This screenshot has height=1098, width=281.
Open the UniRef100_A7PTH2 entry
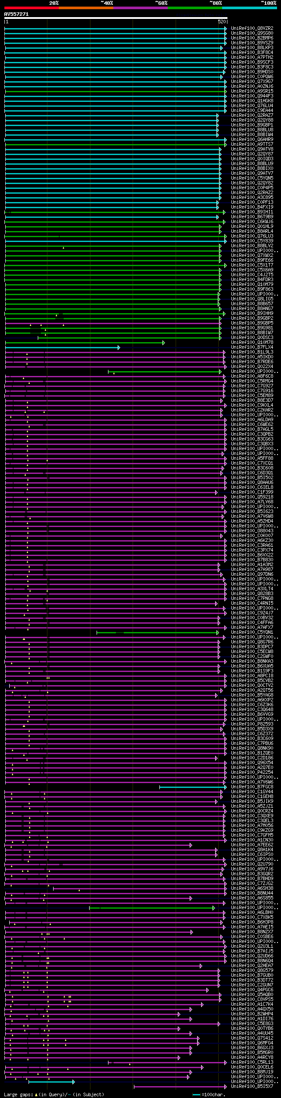(x=252, y=58)
